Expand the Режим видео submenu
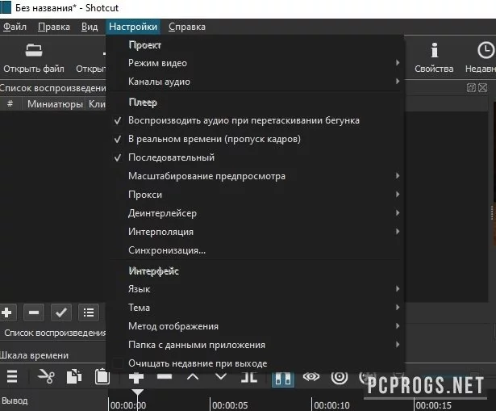 [x=256, y=63]
